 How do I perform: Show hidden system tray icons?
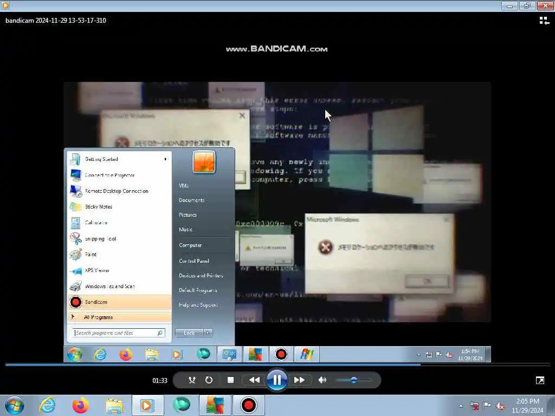click(x=461, y=406)
